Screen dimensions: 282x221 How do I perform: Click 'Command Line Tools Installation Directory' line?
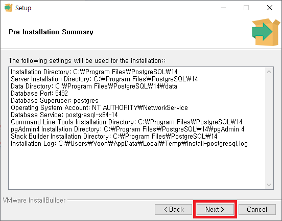pyautogui.click(x=127, y=122)
